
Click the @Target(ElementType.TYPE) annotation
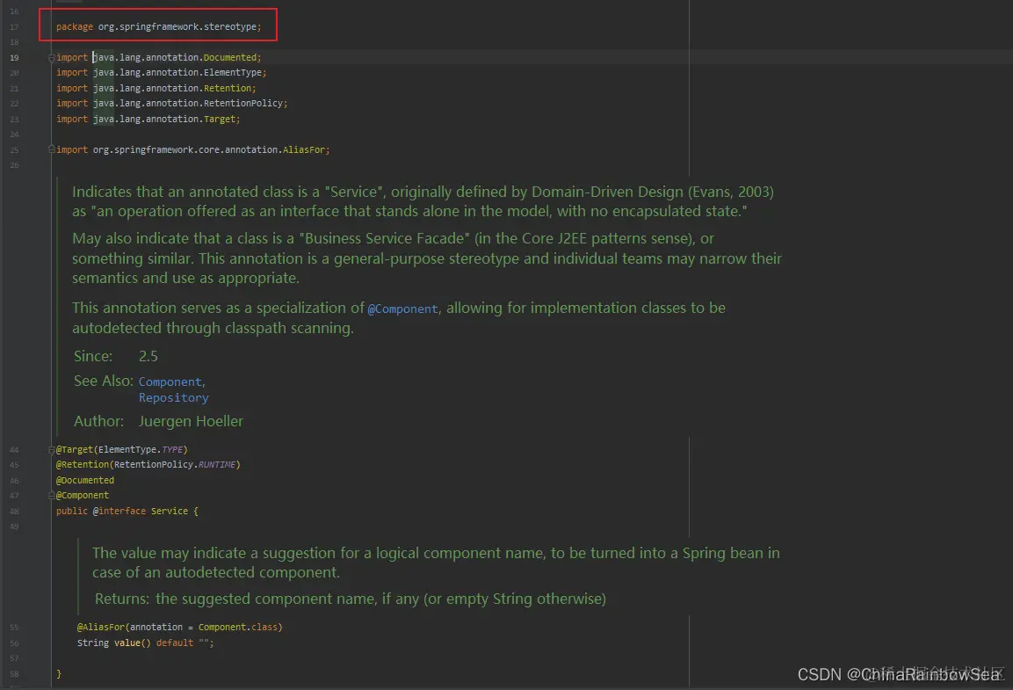(x=122, y=450)
